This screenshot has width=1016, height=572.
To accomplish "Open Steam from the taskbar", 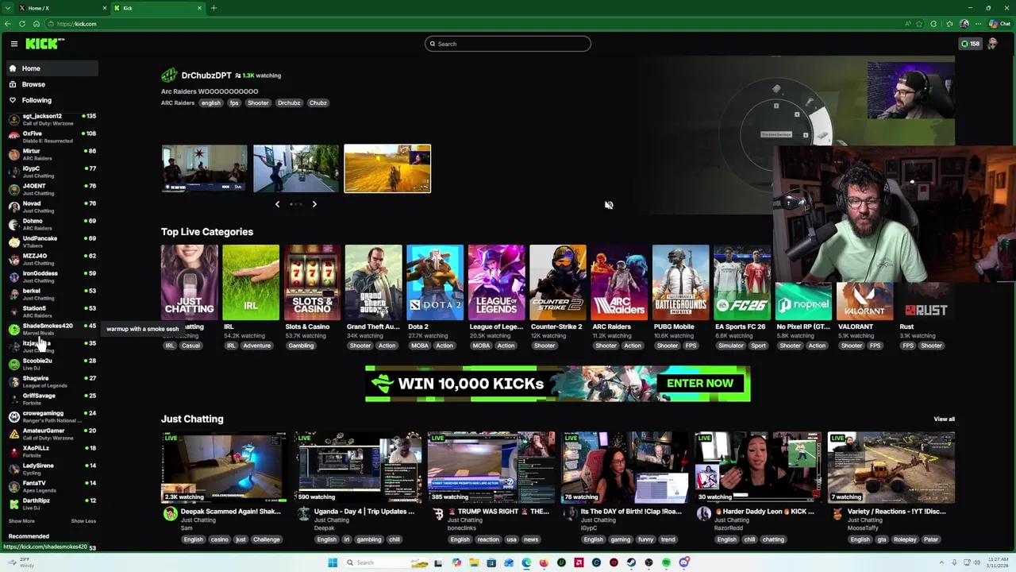I will (631, 562).
